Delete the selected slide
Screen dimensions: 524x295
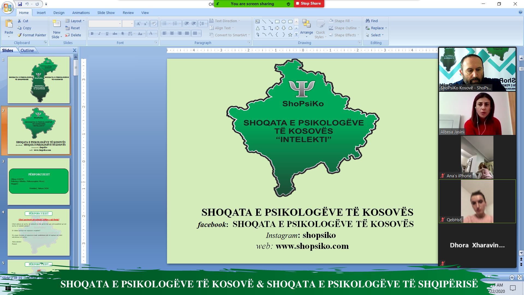pos(73,35)
